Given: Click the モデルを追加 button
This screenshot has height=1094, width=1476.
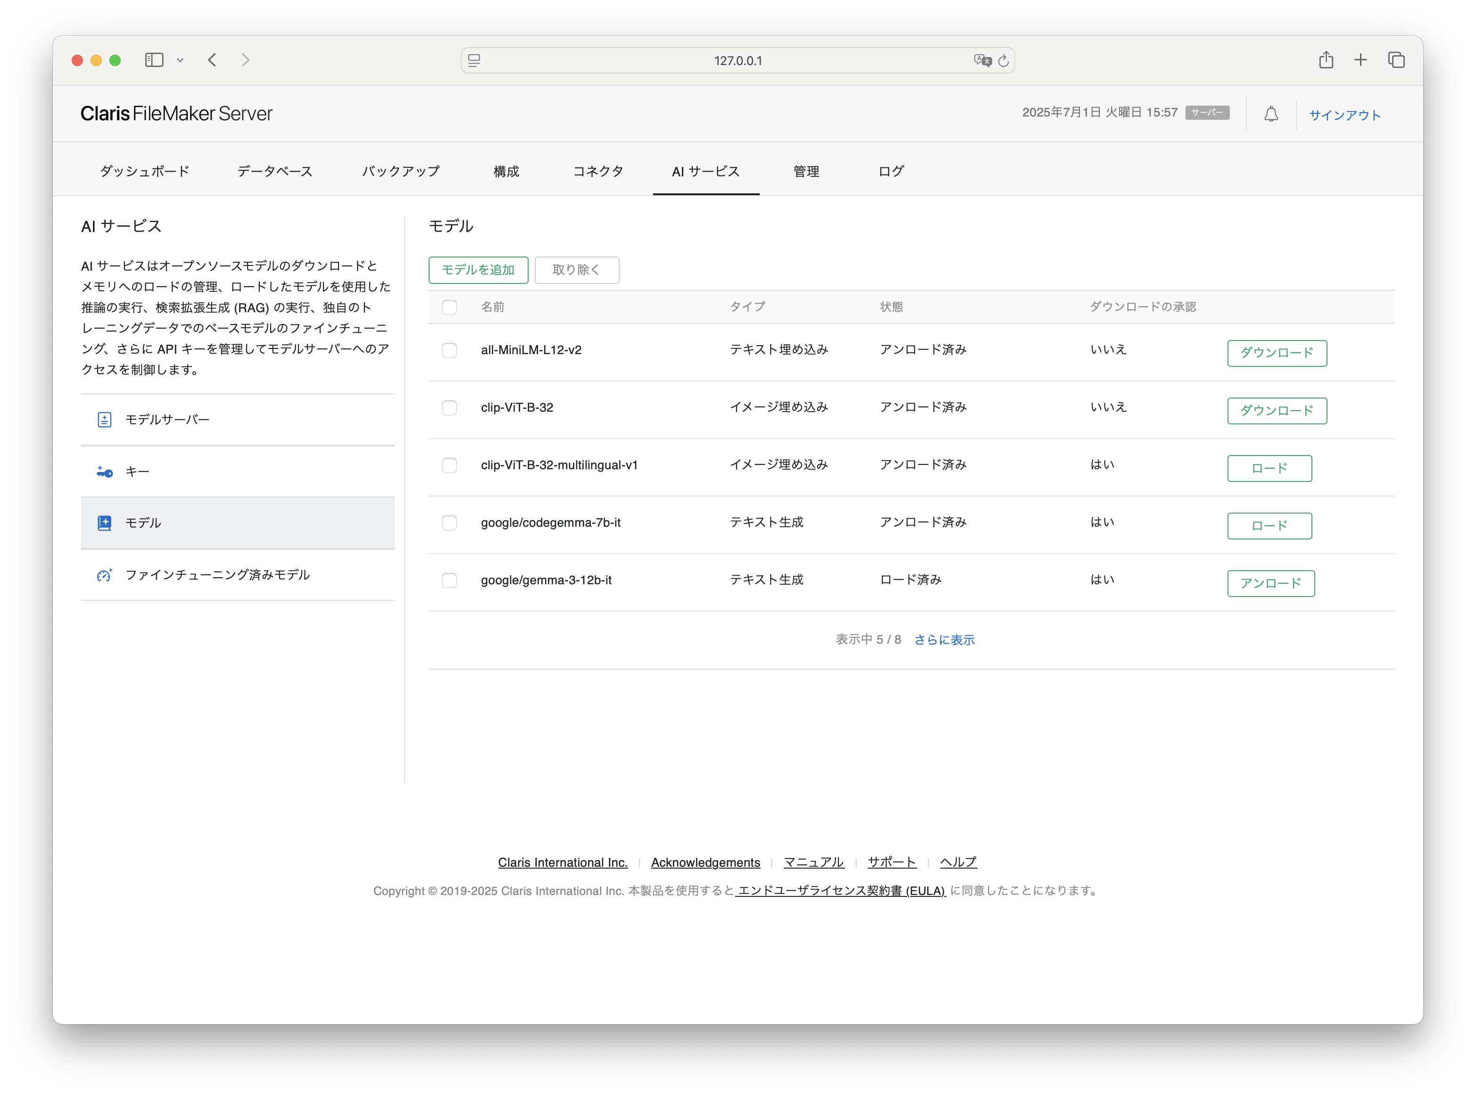Looking at the screenshot, I should 478,270.
